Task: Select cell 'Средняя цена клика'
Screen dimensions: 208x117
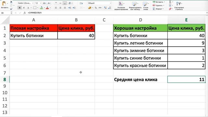Action: point(140,79)
